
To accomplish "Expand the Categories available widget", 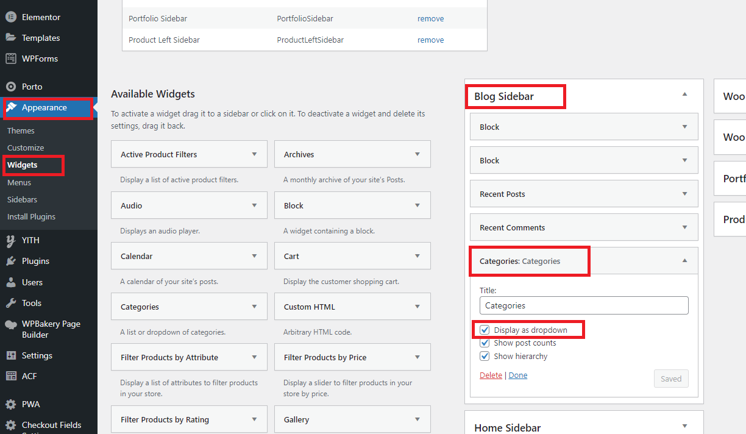I will tap(254, 307).
